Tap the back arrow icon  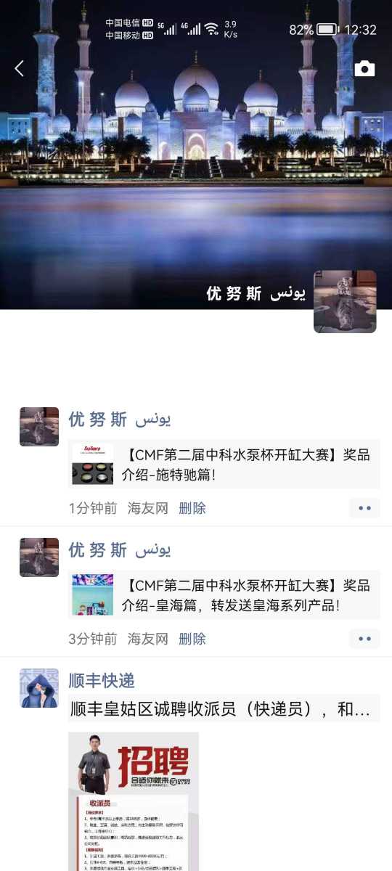[20, 69]
